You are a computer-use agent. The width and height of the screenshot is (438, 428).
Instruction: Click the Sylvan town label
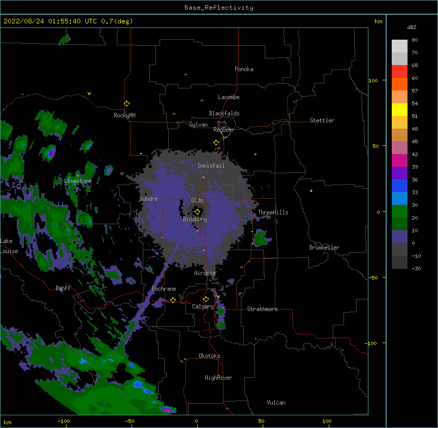[198, 125]
